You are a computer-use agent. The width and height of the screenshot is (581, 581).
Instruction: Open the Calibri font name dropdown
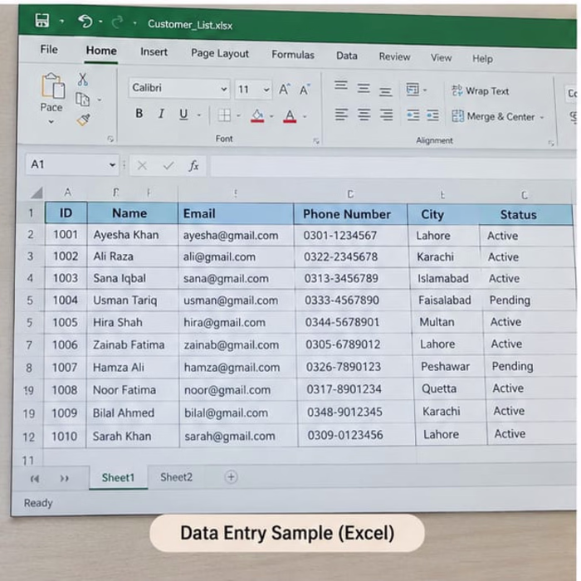click(224, 89)
